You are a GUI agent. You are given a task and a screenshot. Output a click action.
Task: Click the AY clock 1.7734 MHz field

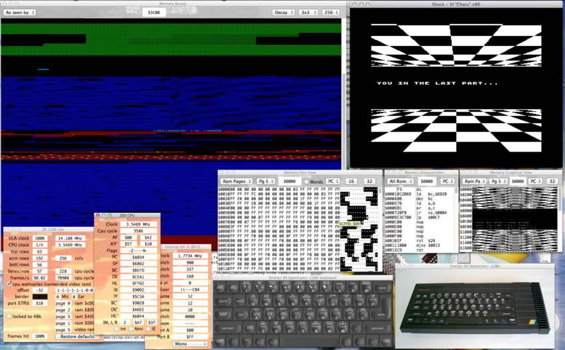tap(190, 256)
